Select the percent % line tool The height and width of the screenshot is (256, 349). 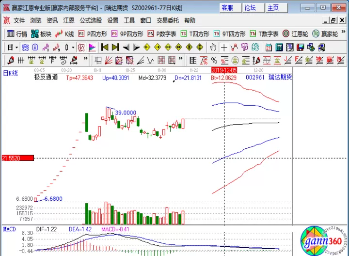[214, 60]
